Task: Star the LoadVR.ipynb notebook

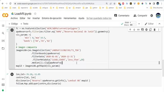Action: pyautogui.click(x=35, y=14)
